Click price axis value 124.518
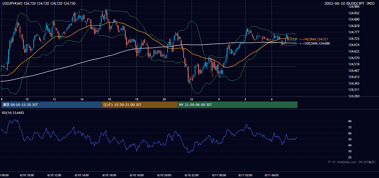This screenshot has width=379, height=178. (354, 64)
